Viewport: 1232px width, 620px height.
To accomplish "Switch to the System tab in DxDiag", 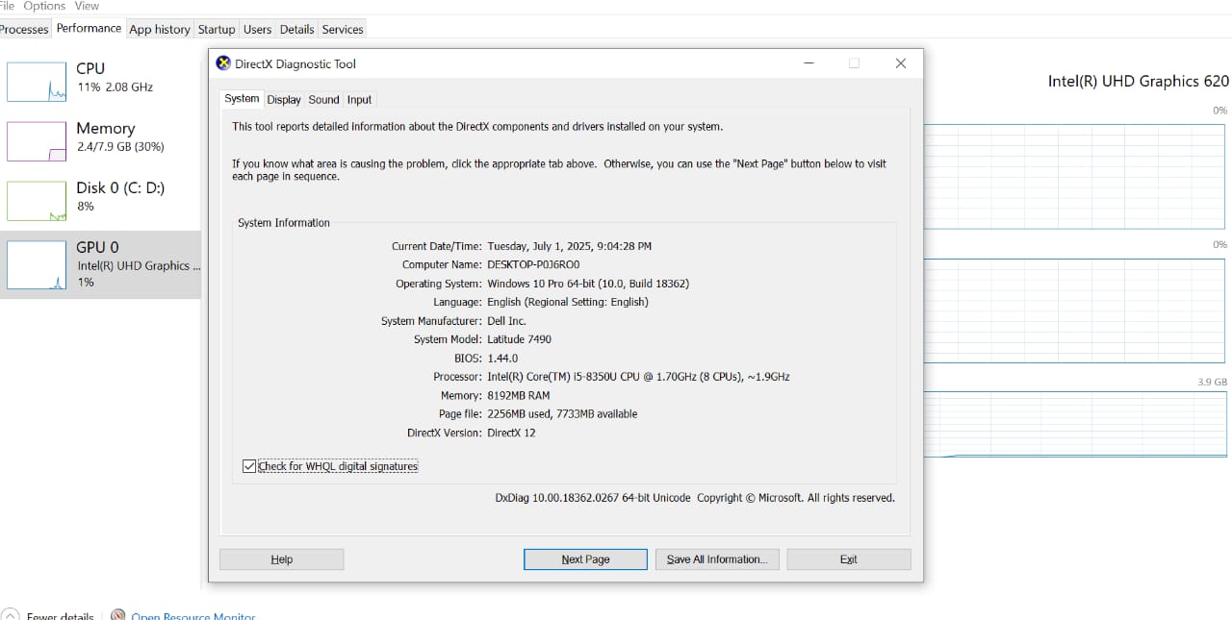I will 242,99.
